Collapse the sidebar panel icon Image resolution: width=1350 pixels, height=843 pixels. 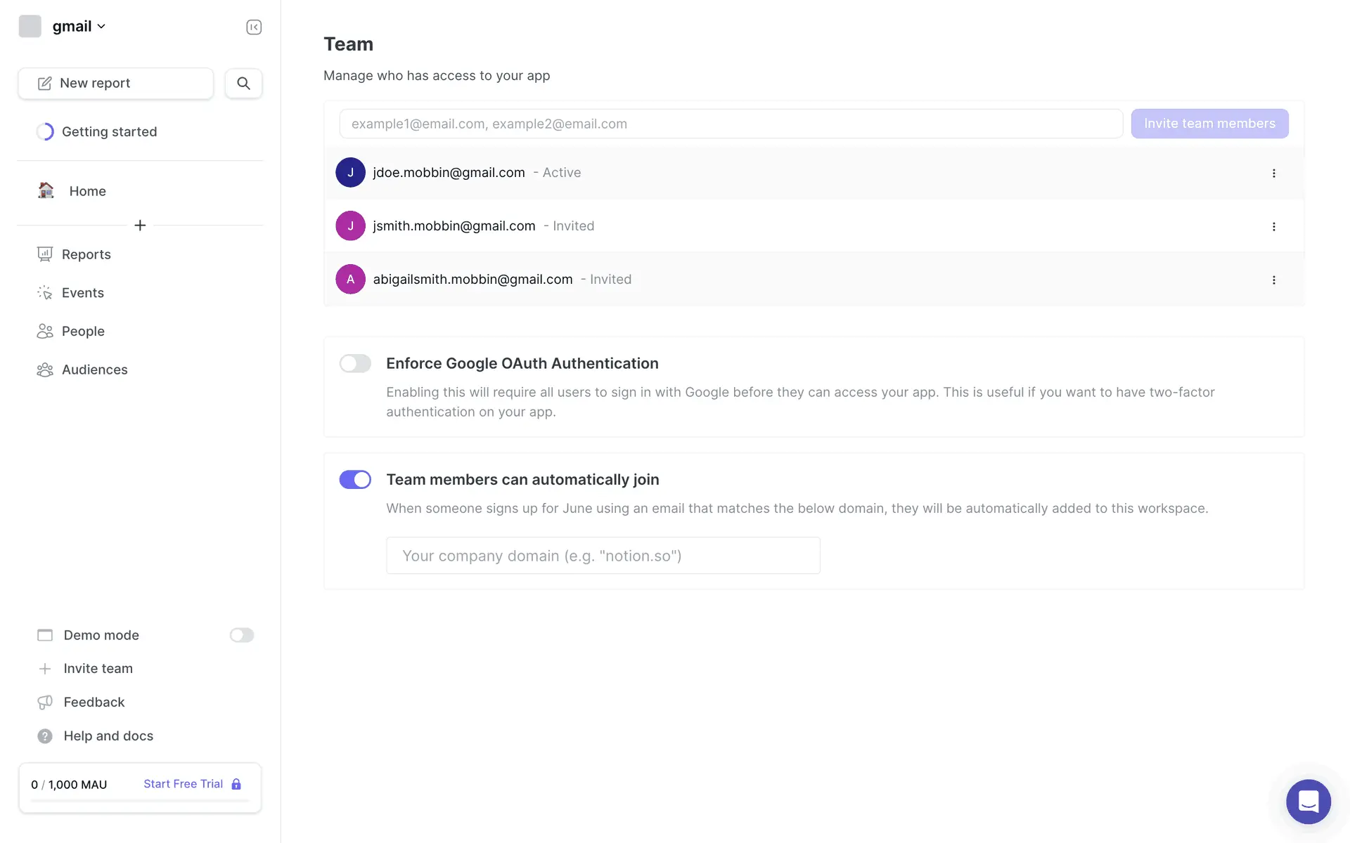click(254, 27)
